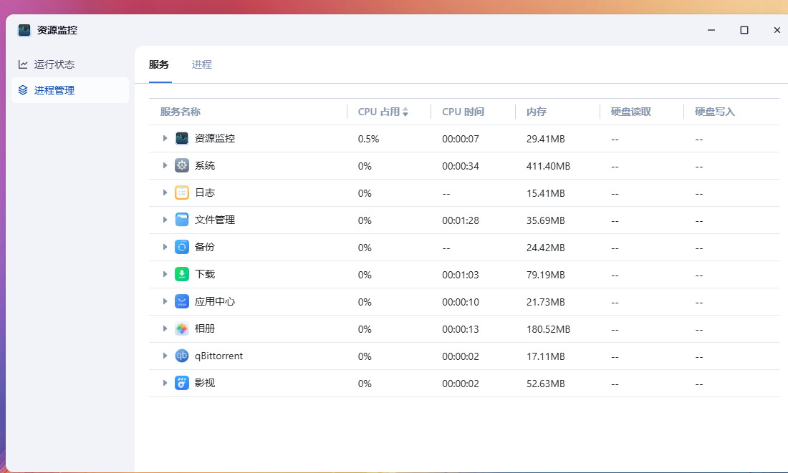Expand the qBittorrent row arrow
This screenshot has height=473, width=788.
165,356
